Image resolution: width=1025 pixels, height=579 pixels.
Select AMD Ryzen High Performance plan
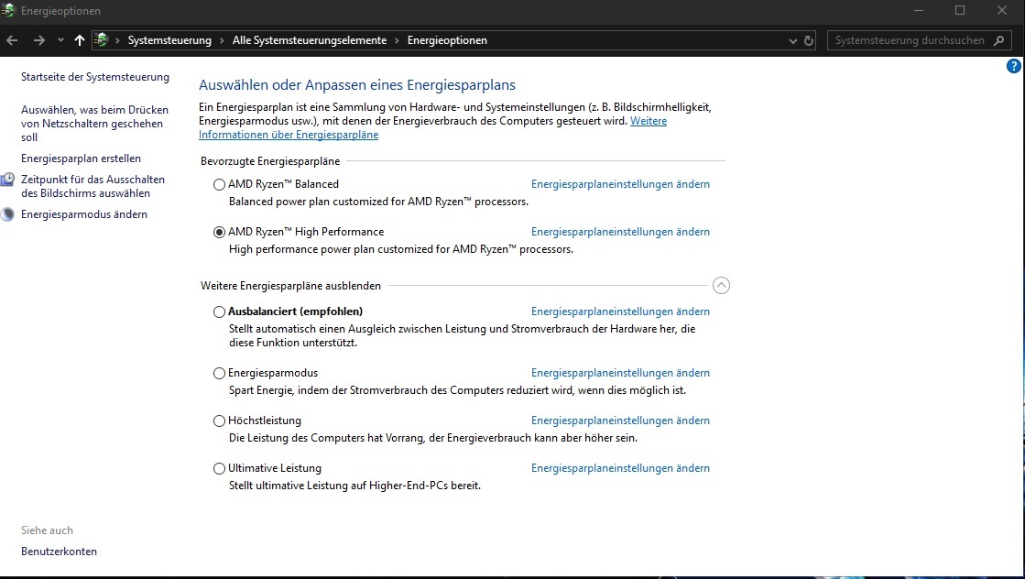coord(219,232)
